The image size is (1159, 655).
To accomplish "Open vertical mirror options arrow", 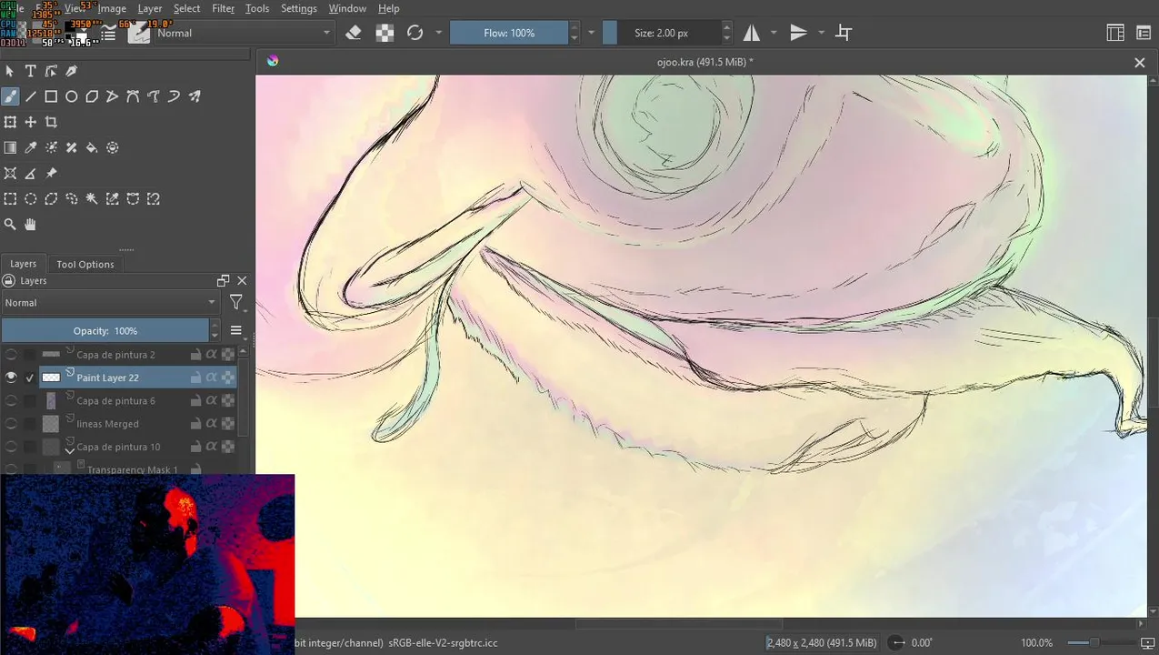I will coord(821,33).
